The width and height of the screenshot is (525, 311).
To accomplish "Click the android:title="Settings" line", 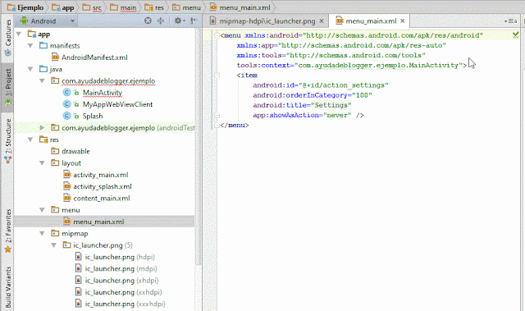I will pos(302,105).
